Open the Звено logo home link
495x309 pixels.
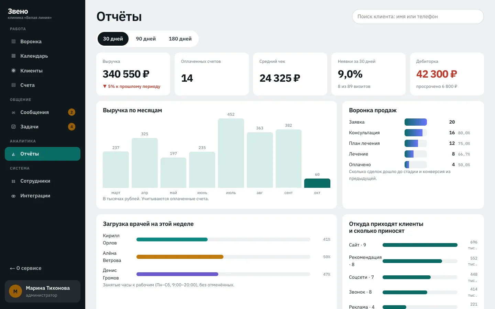tap(18, 11)
